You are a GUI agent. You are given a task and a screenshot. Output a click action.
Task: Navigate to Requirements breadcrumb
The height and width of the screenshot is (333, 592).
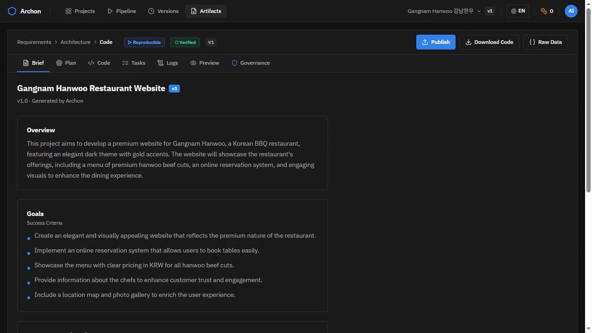[34, 42]
